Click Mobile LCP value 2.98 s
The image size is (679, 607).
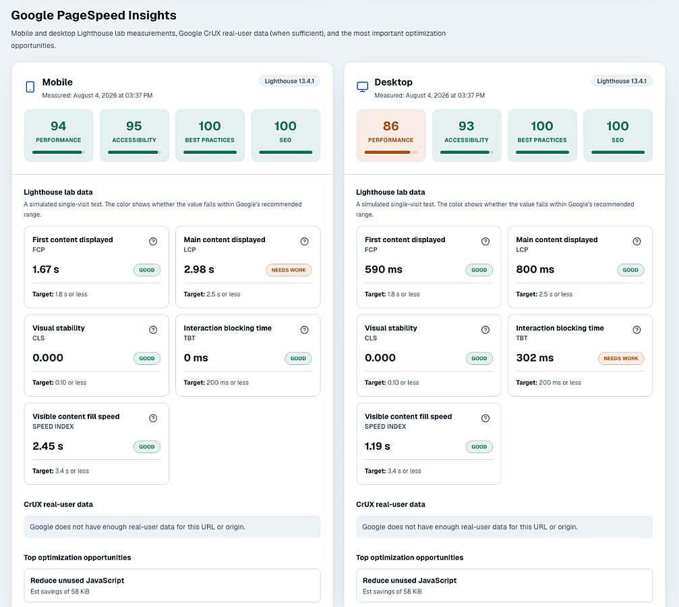(x=199, y=270)
